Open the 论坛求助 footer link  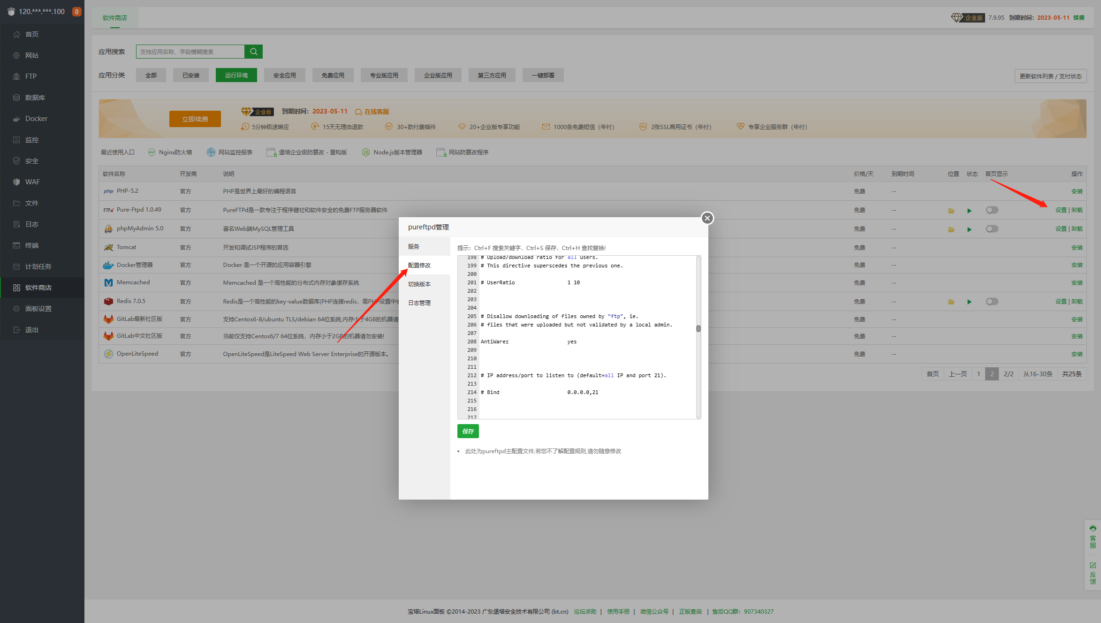click(x=585, y=611)
